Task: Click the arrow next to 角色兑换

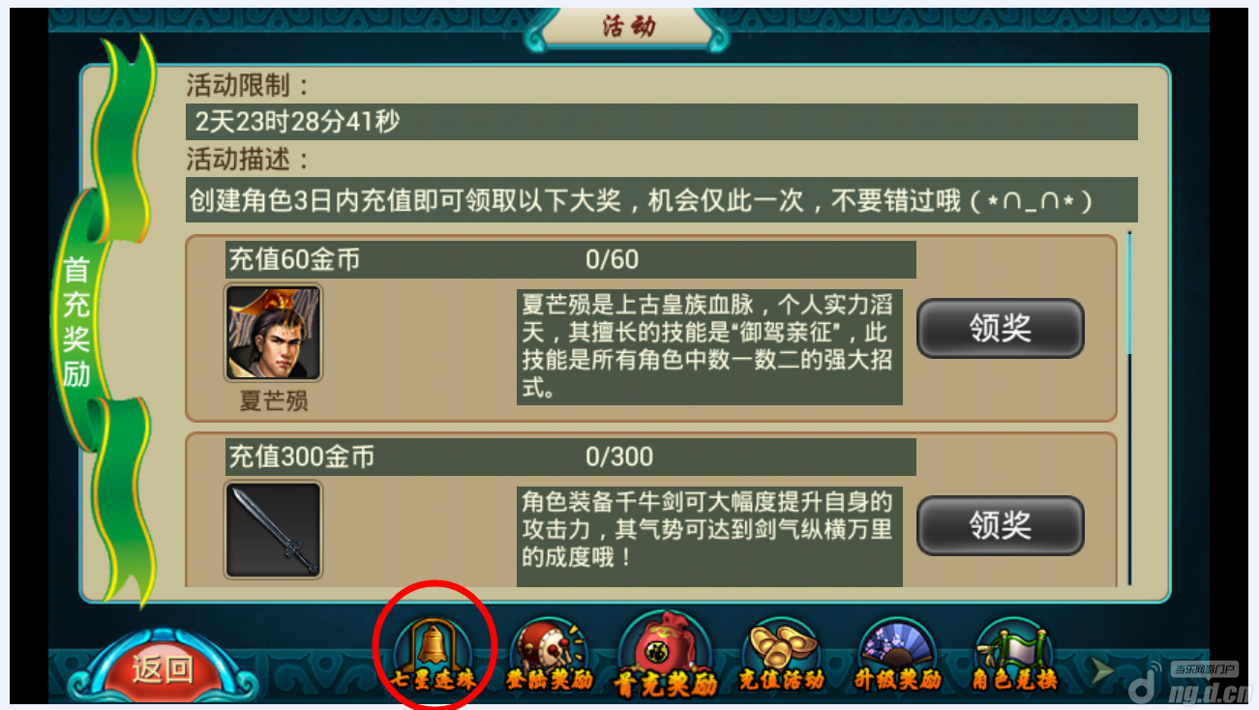Action: tap(1098, 669)
